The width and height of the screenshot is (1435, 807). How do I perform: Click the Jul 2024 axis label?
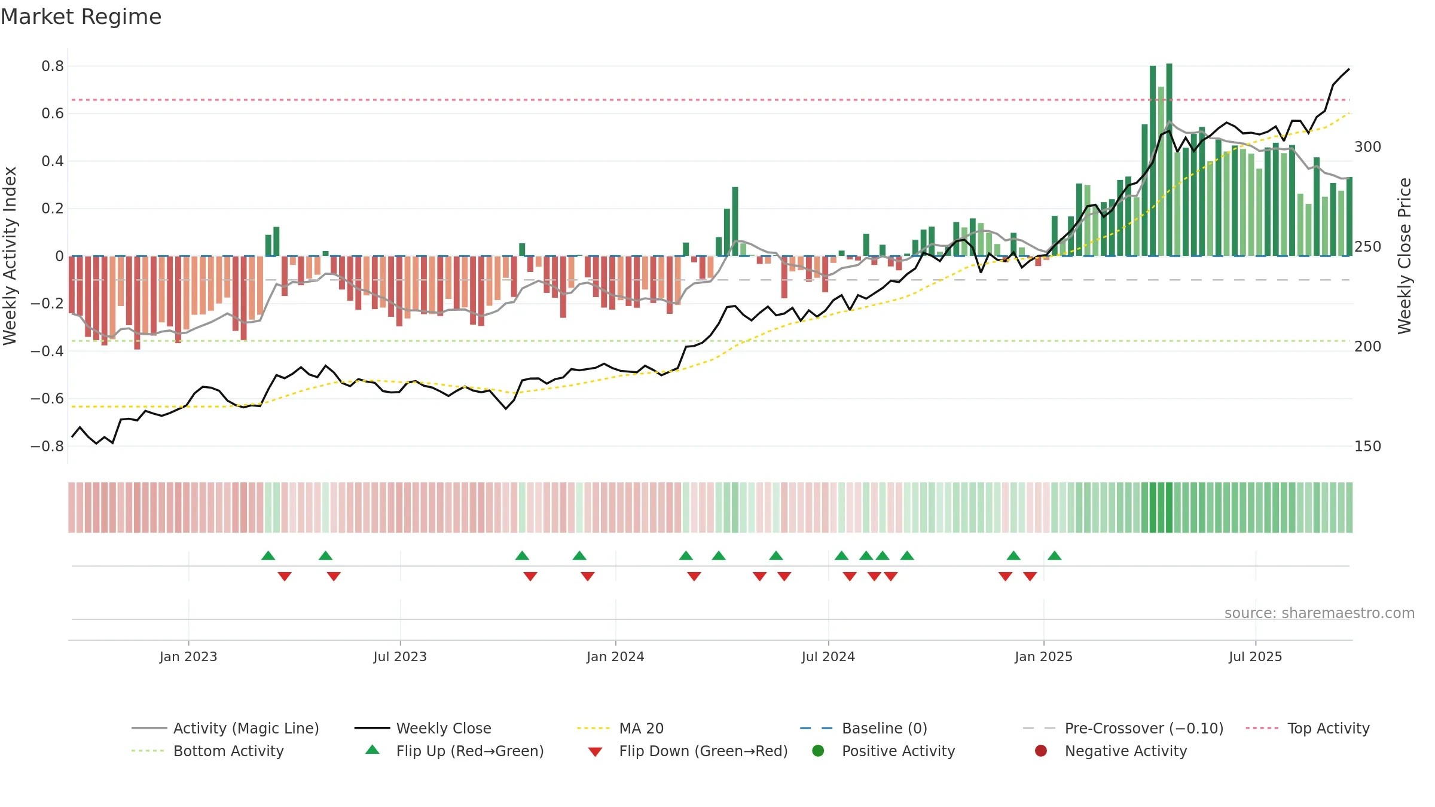coord(828,656)
